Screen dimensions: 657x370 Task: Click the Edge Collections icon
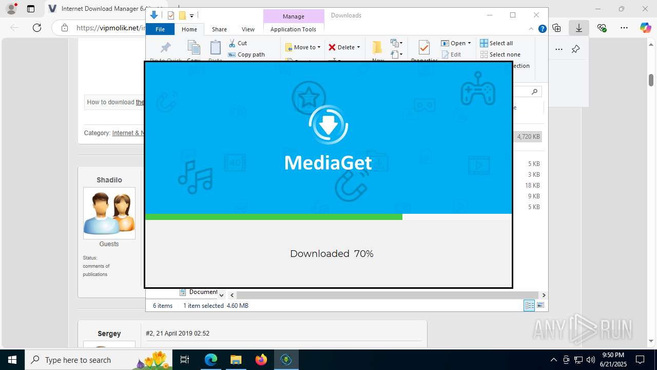coord(556,28)
